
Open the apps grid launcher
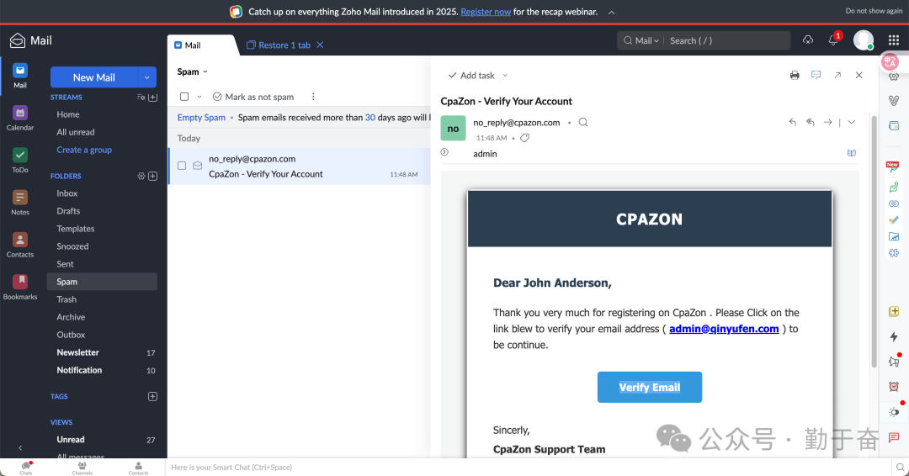pyautogui.click(x=893, y=40)
